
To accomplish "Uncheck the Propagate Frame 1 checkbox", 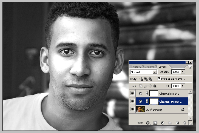I will click(x=159, y=79).
